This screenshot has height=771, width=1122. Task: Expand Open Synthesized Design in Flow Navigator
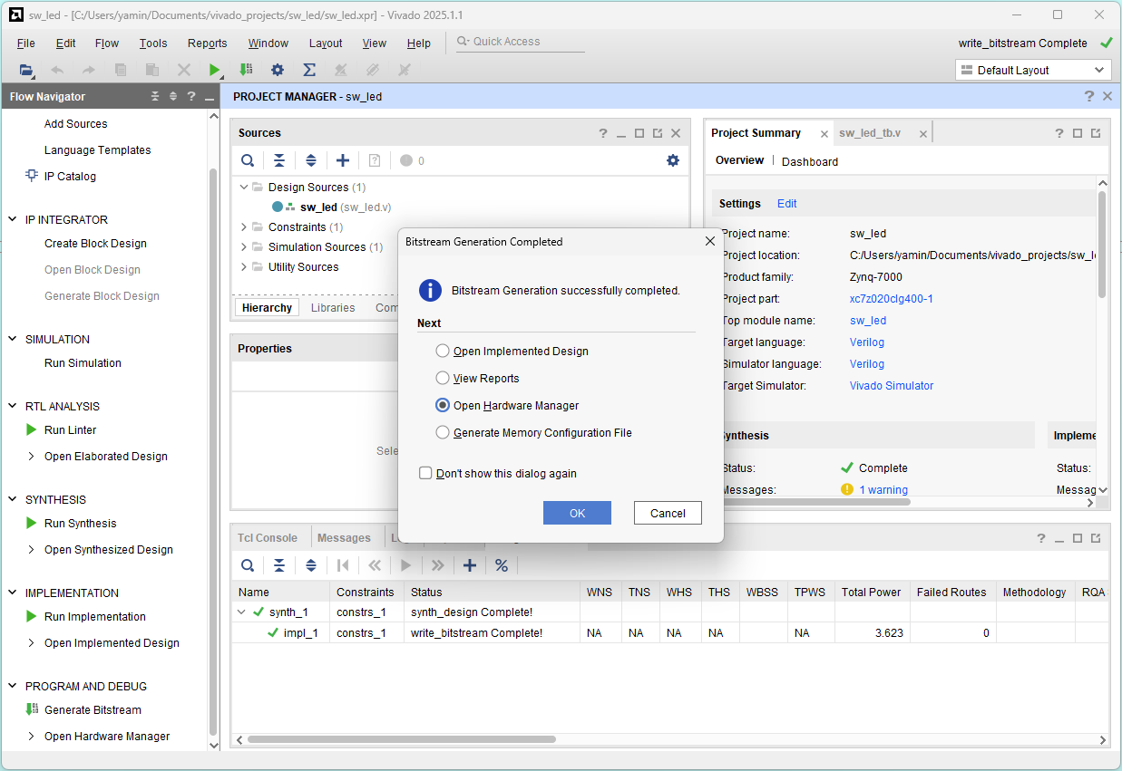(x=33, y=550)
